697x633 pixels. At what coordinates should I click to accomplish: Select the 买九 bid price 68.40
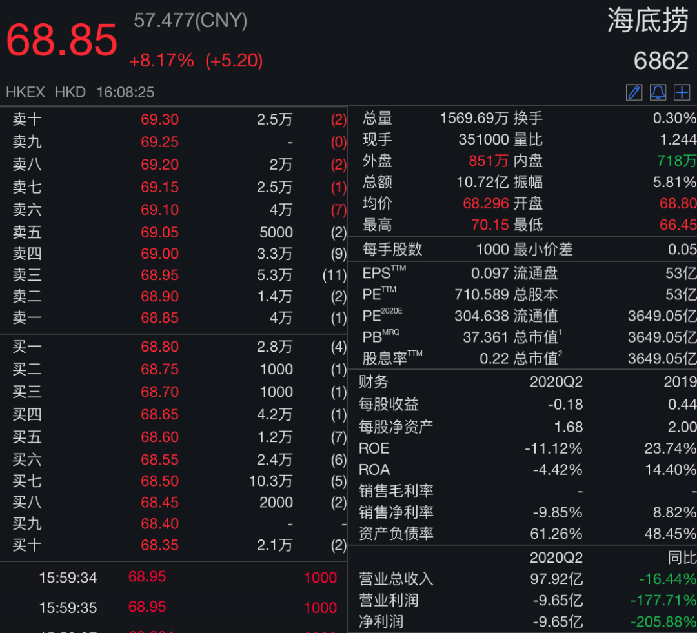[159, 524]
